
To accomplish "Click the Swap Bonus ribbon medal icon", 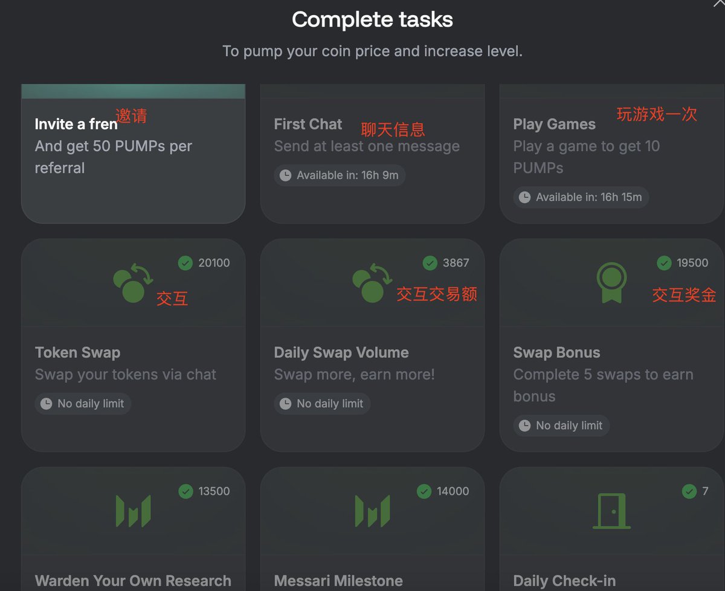I will click(x=611, y=283).
